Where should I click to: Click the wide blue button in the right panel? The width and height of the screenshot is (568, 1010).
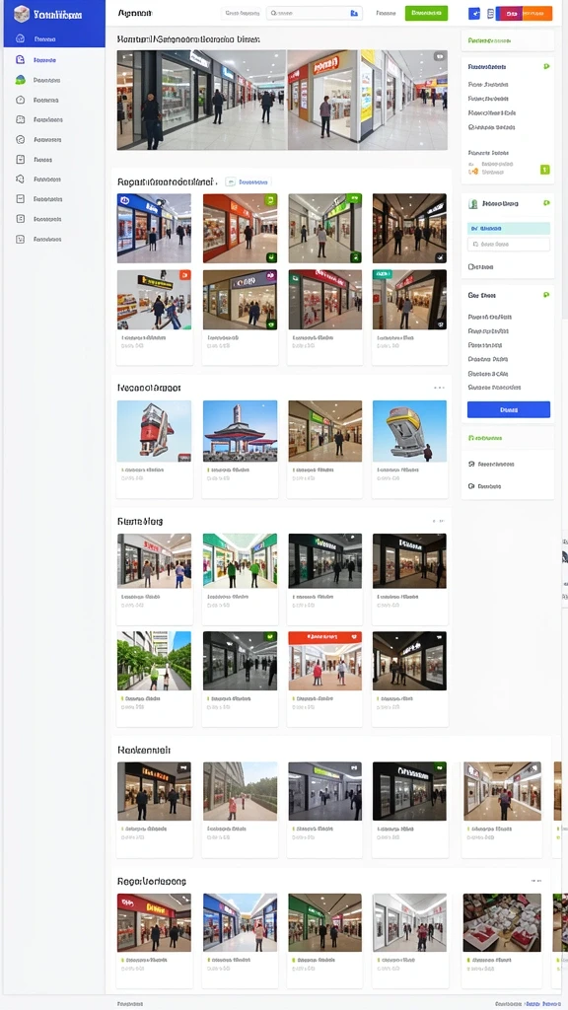[x=508, y=409]
